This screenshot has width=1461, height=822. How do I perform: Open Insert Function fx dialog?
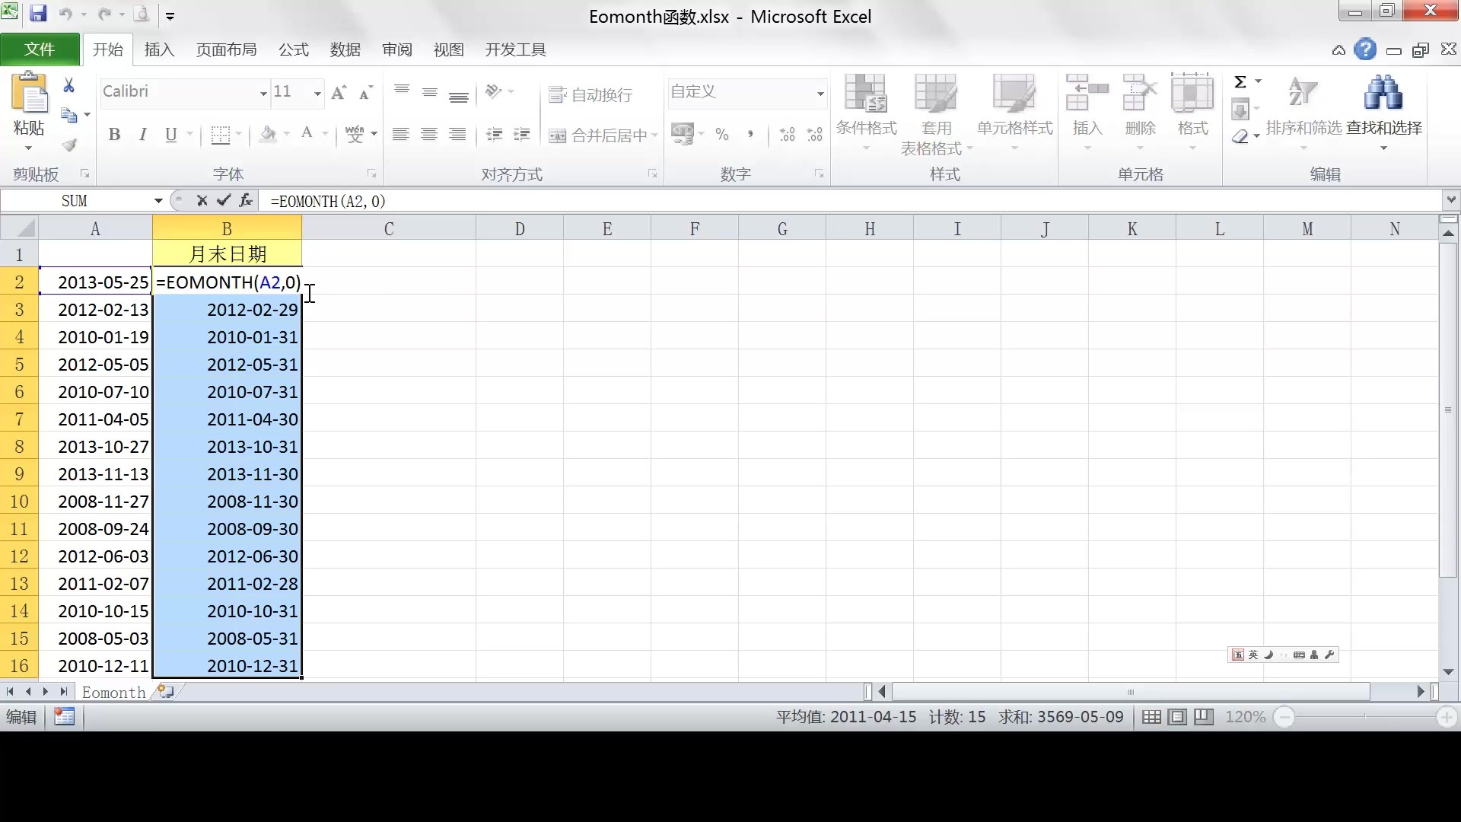(x=246, y=200)
